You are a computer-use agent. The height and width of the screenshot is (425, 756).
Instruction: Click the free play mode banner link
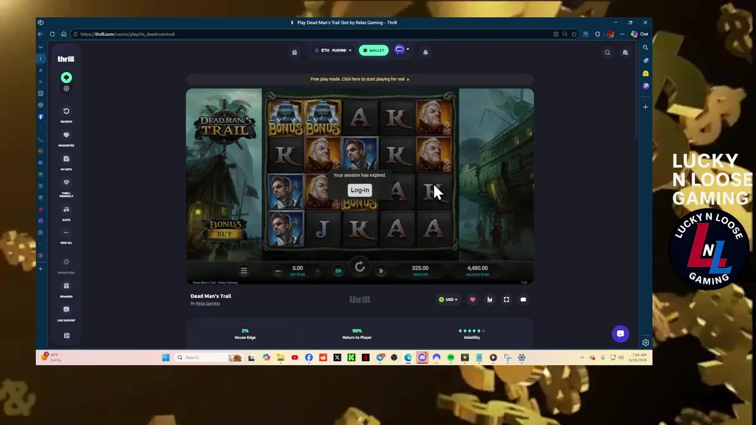360,79
